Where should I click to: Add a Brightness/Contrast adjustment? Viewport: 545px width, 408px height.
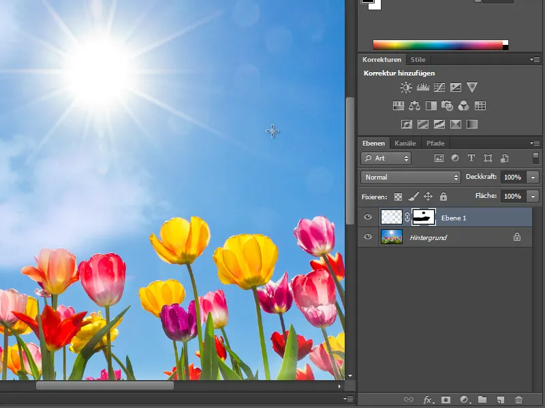click(406, 87)
